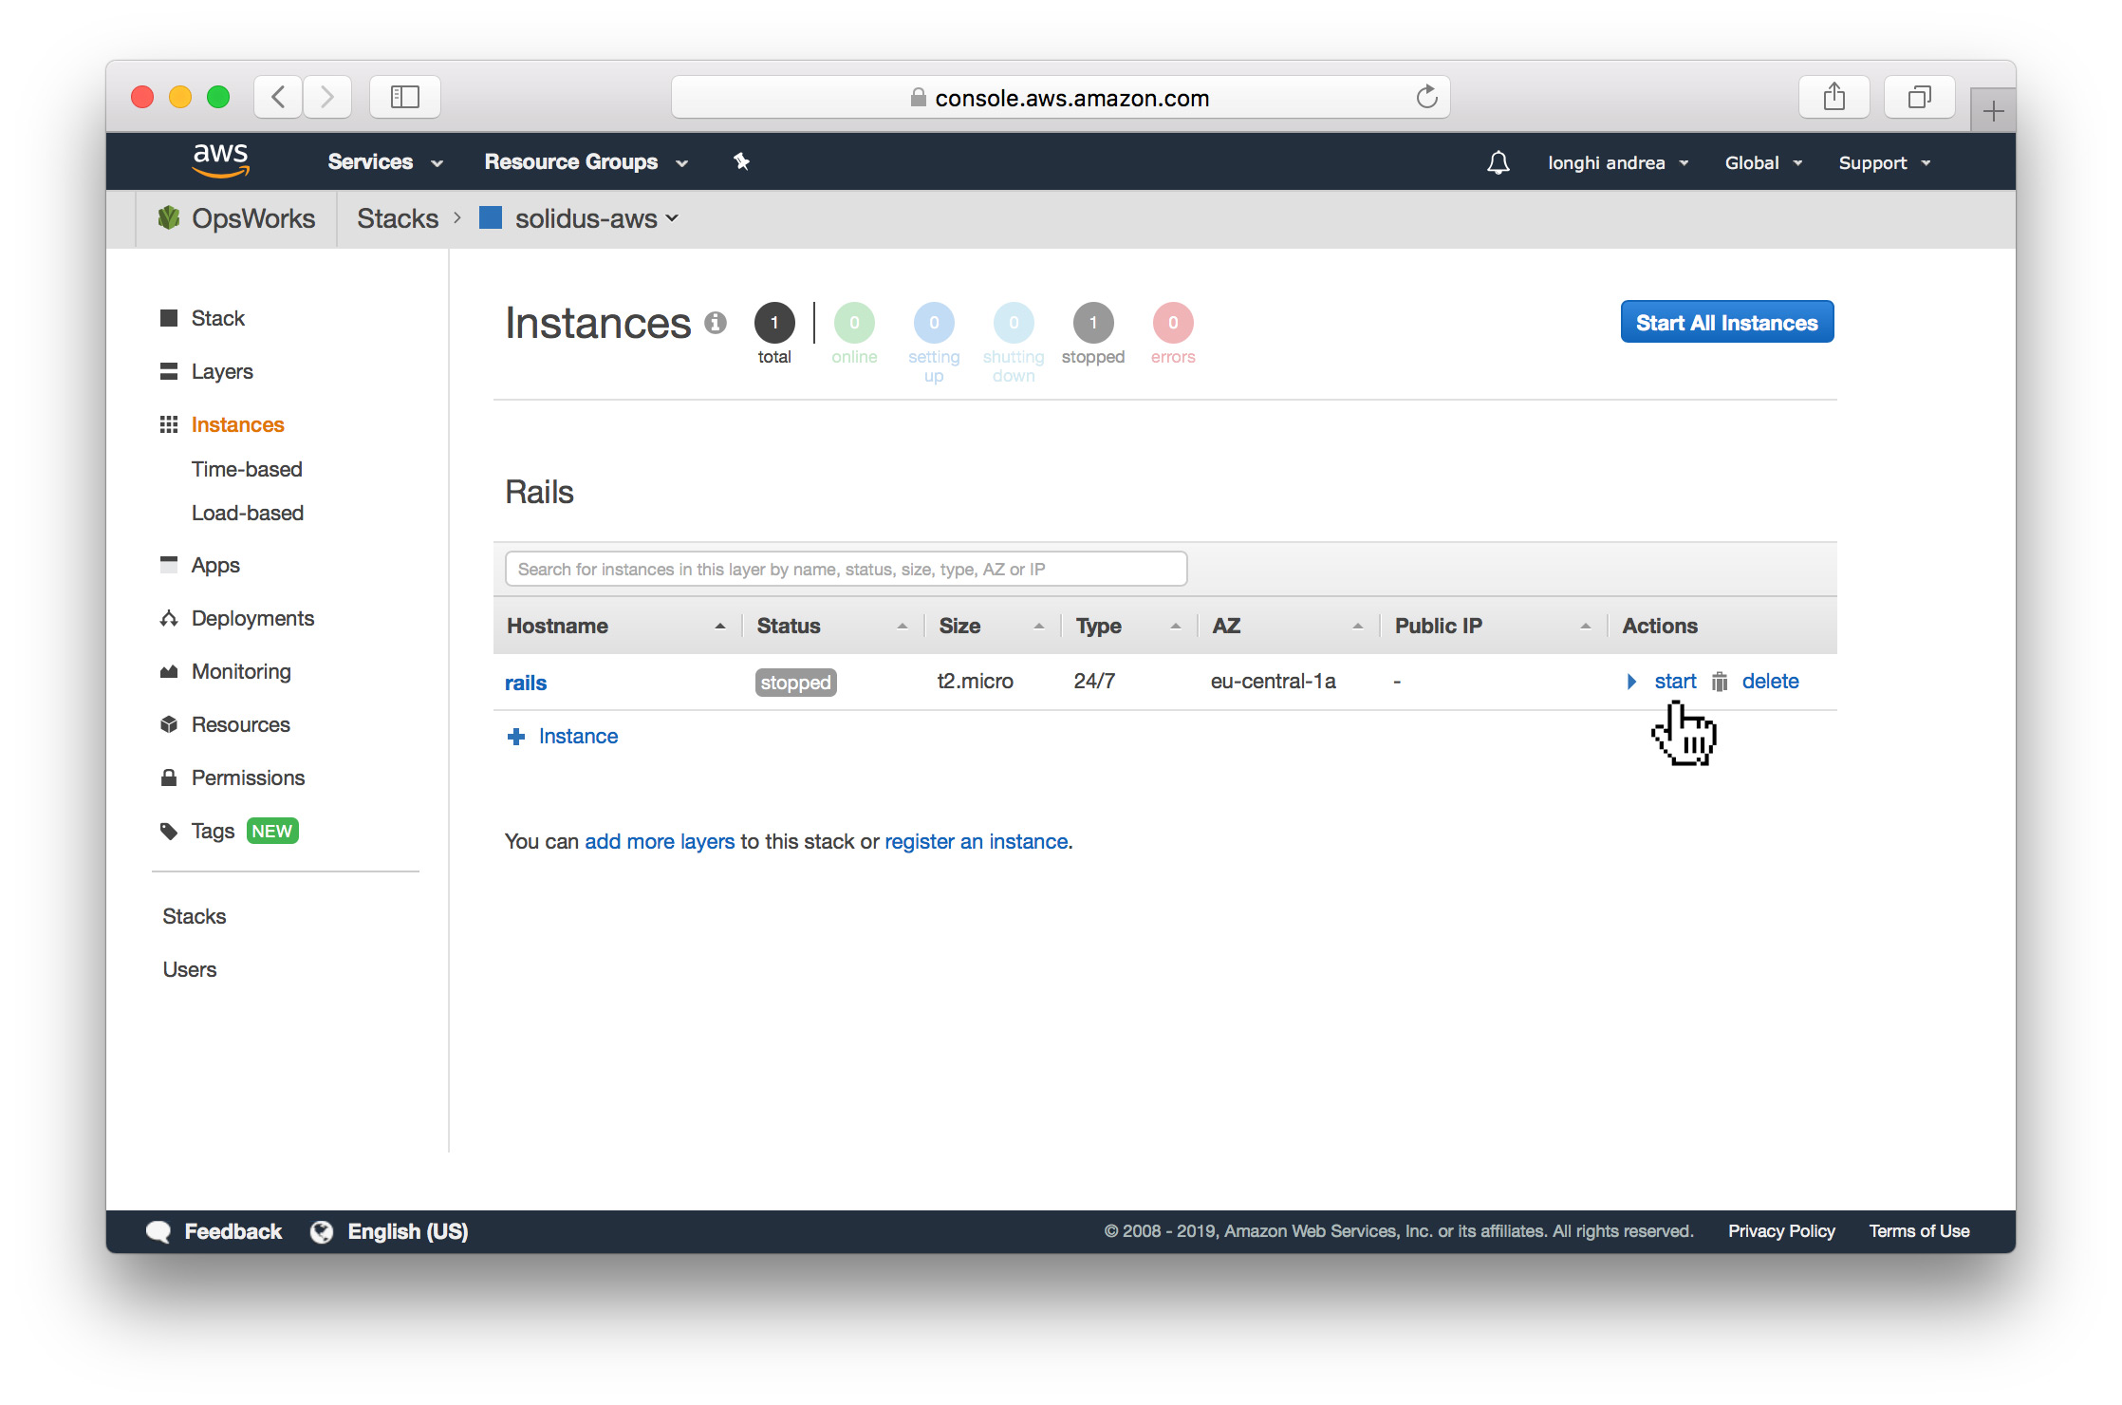The height and width of the screenshot is (1405, 2122).
Task: Toggle the Safari sidebar button
Action: pos(404,96)
